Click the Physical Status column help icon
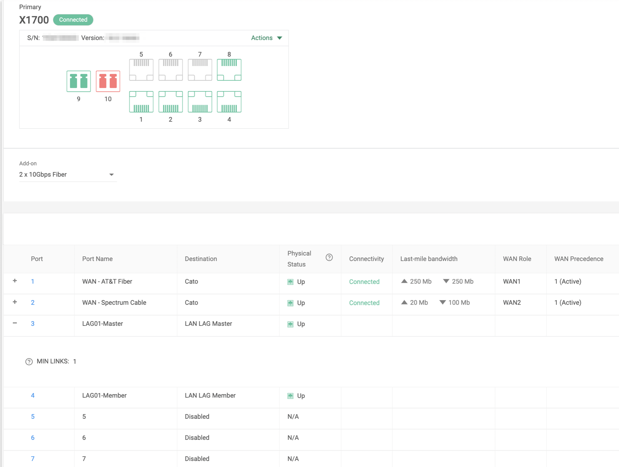 click(x=330, y=258)
